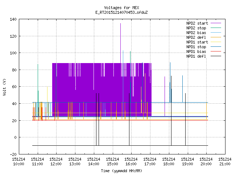Click the NPD1 bias red legend line
The height and width of the screenshot is (174, 232).
coord(216,51)
